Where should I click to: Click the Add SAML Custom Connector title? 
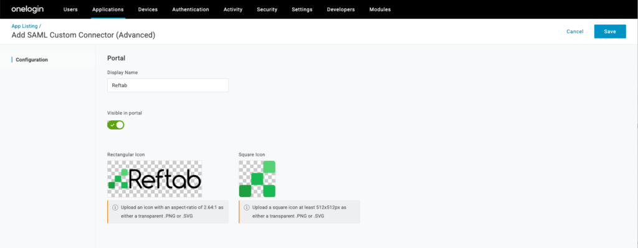tap(83, 35)
